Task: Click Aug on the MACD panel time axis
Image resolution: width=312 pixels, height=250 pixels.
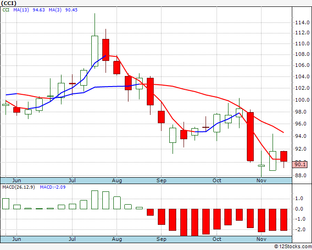Action: [117, 239]
